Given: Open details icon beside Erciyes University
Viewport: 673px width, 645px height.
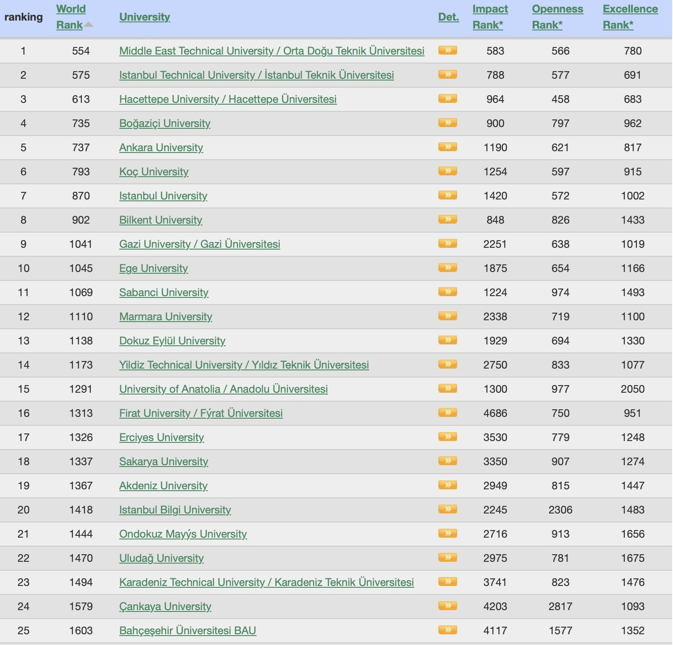Looking at the screenshot, I should point(447,437).
